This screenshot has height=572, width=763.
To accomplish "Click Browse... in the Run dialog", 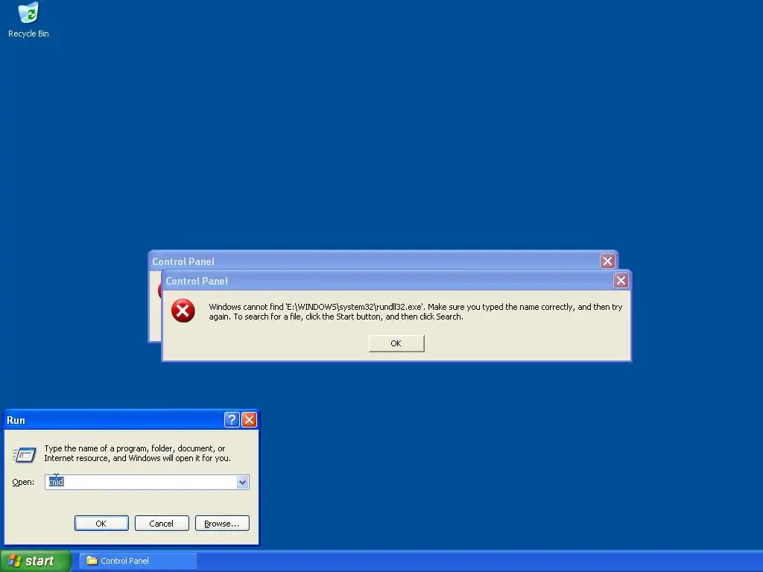I will [222, 524].
